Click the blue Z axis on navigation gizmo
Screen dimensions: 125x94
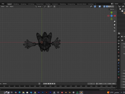pyautogui.click(x=111, y=16)
